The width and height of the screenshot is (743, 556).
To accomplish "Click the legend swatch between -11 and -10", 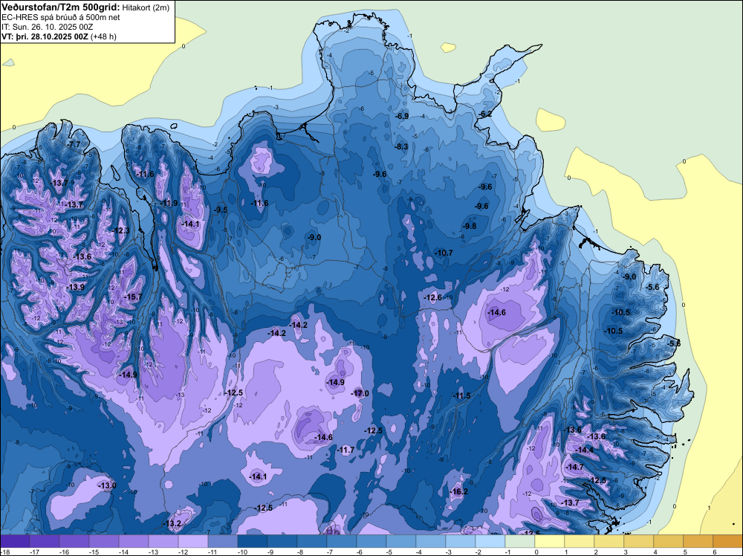I will click(x=223, y=541).
